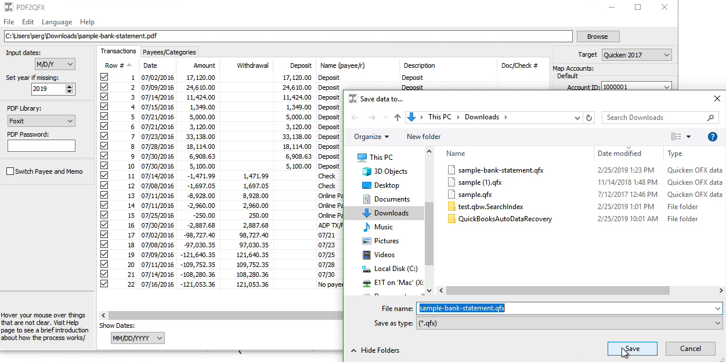Select This PC in the navigation pane

point(381,158)
